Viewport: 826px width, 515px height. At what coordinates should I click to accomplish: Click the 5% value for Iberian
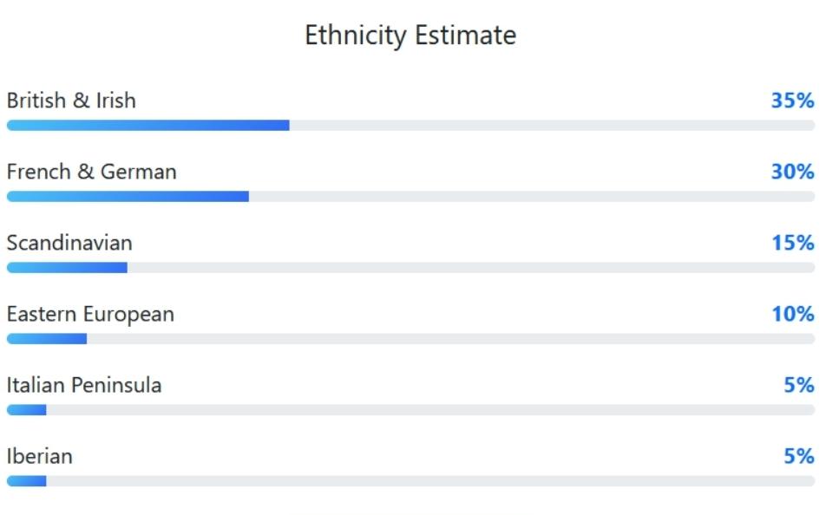798,456
